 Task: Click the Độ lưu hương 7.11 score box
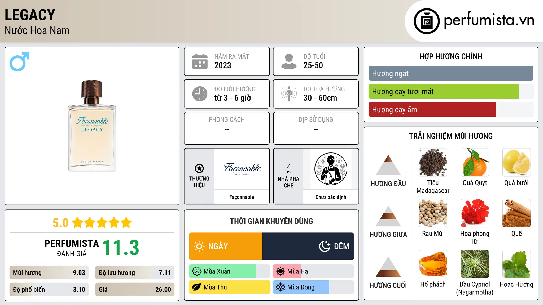pyautogui.click(x=135, y=273)
